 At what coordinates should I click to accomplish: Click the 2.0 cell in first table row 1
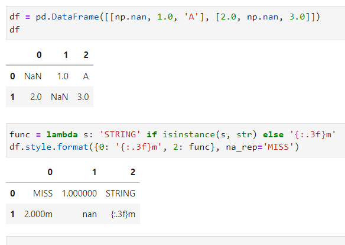tap(36, 97)
